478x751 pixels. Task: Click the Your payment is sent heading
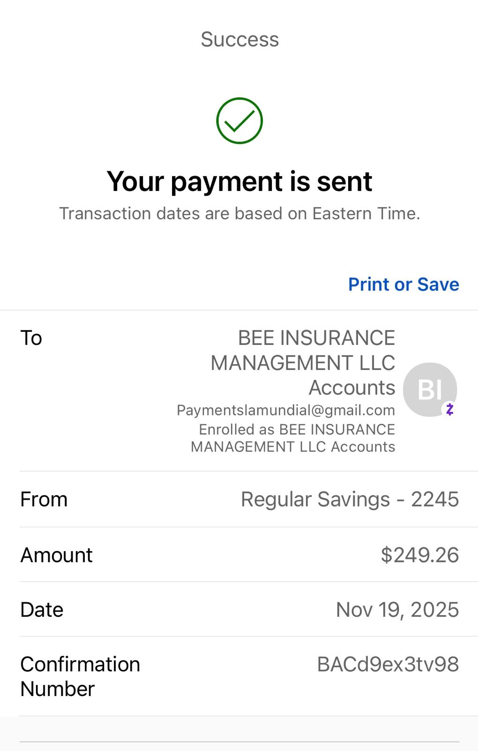click(x=239, y=181)
